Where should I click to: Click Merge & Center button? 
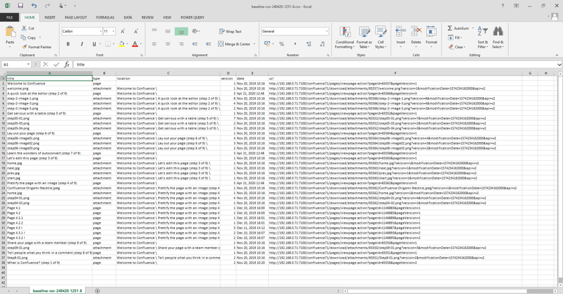click(x=235, y=44)
